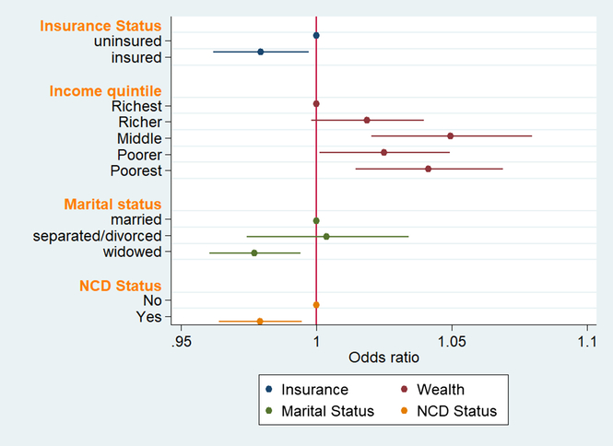Click the separated/divorced data point
Viewport: 613px width, 446px height.
(x=326, y=236)
